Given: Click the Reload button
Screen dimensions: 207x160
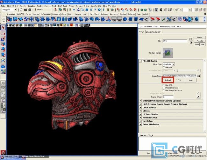Looking at the screenshot, I should pyautogui.click(x=168, y=80).
